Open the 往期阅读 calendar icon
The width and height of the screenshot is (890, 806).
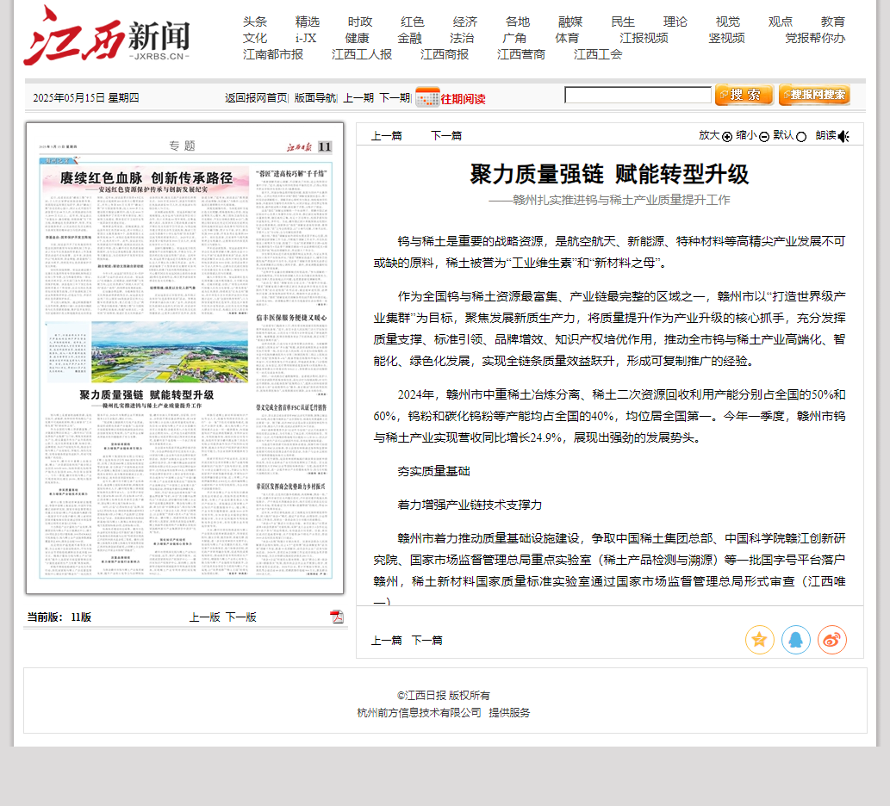(427, 97)
